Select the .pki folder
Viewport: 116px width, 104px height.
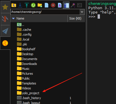click(x=22, y=44)
